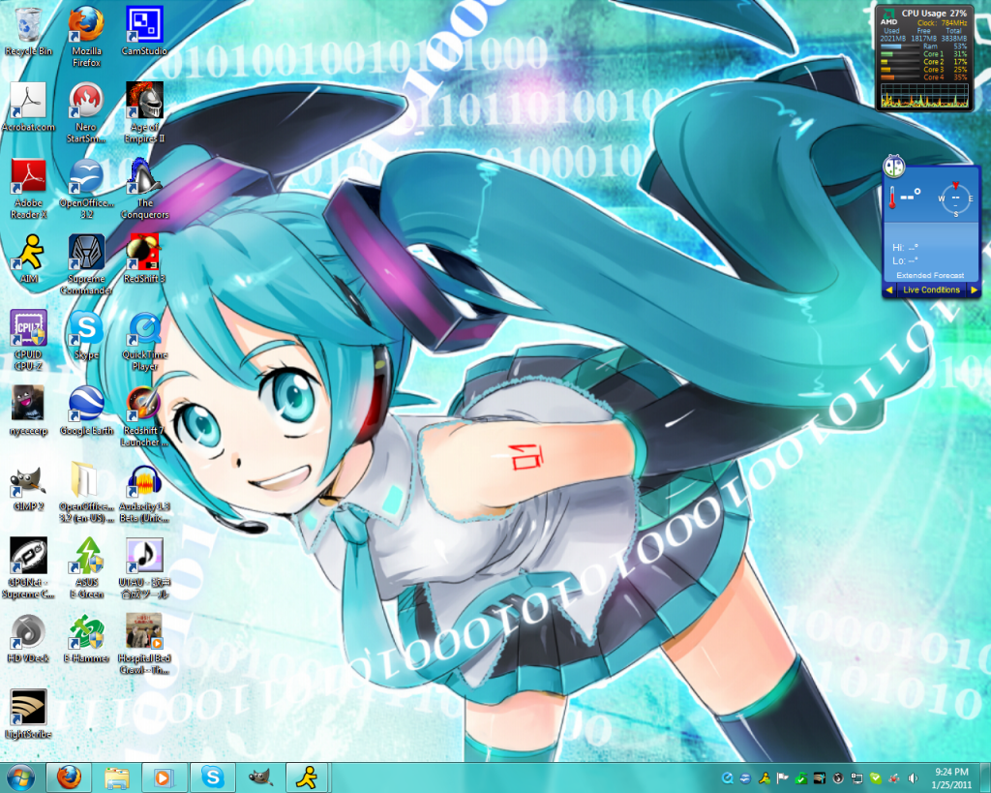Open the OpenOffice 3.2 (en-US) folder
Viewport: 991px width, 793px height.
pyautogui.click(x=86, y=493)
